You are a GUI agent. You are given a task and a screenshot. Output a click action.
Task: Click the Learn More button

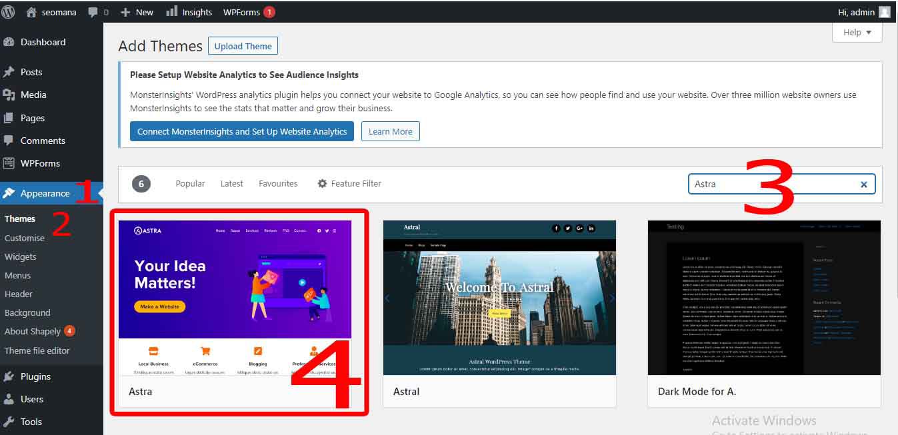pos(391,131)
